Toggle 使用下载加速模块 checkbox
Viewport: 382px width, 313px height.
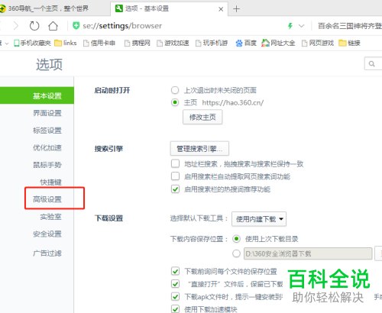[x=175, y=309]
